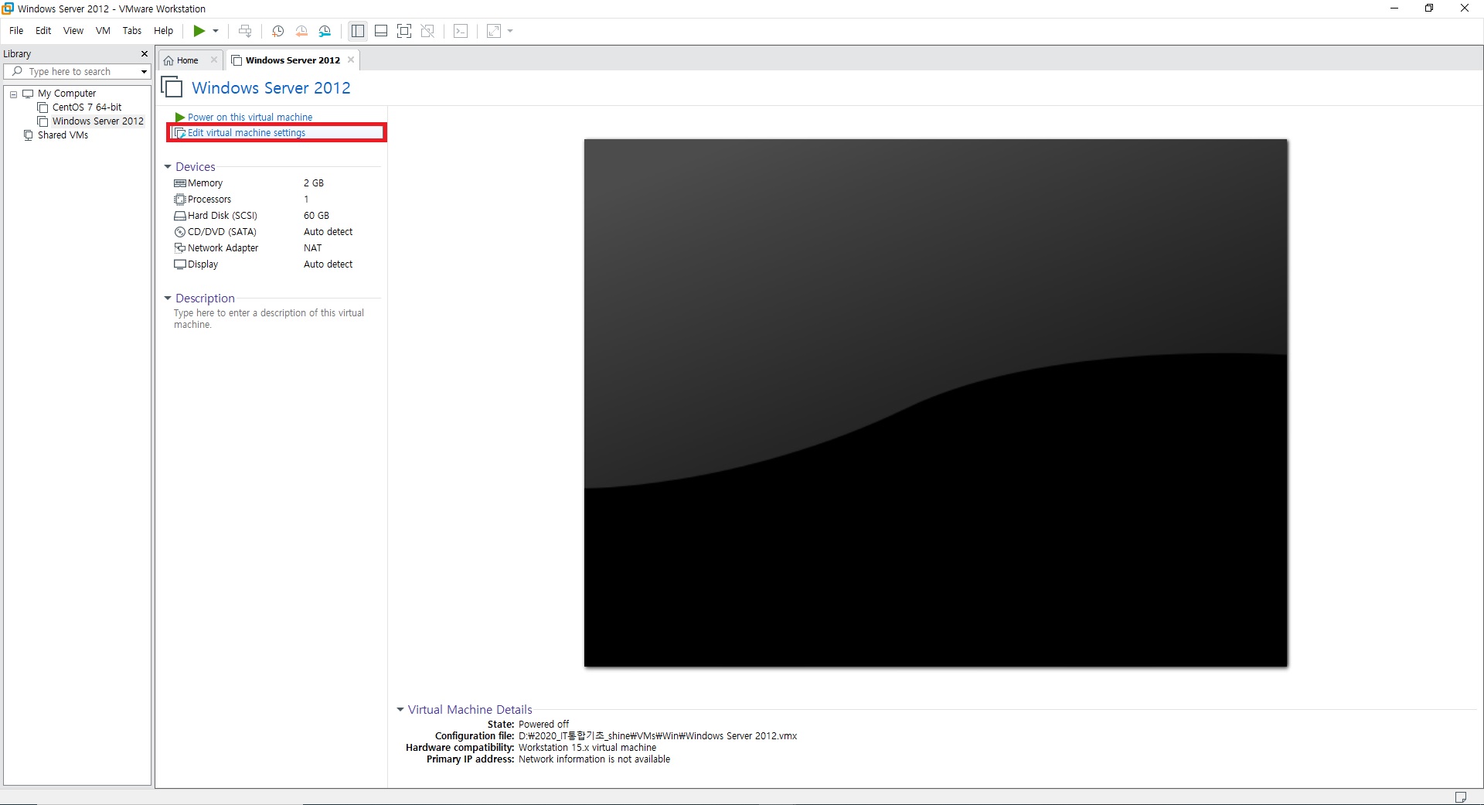Open the library search options dropdown
Image resolution: width=1484 pixels, height=805 pixels.
pos(144,72)
